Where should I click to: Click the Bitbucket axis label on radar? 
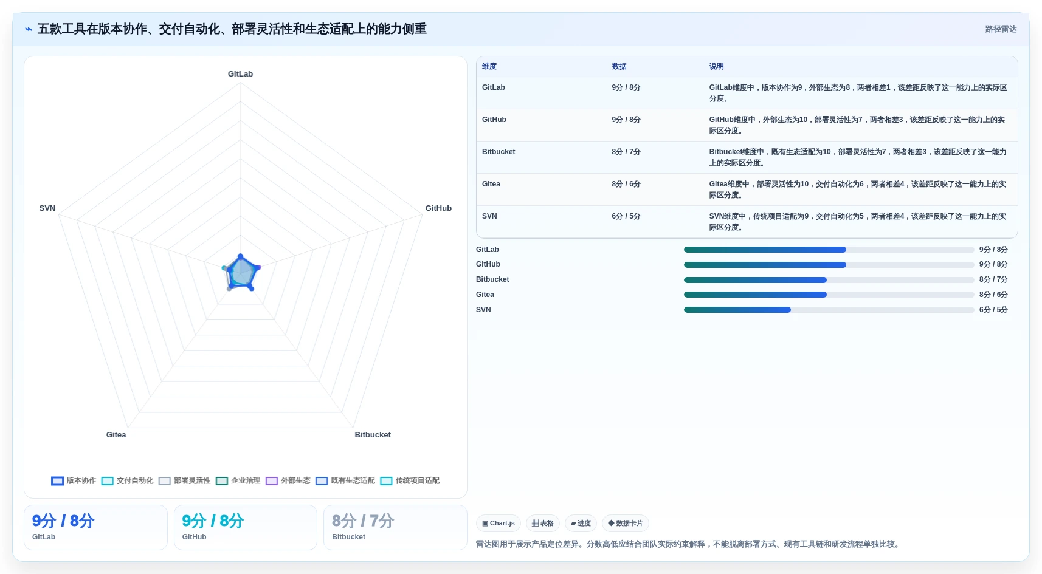click(373, 435)
